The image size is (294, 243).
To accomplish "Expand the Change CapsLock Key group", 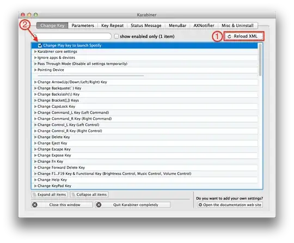I will [x=35, y=107].
